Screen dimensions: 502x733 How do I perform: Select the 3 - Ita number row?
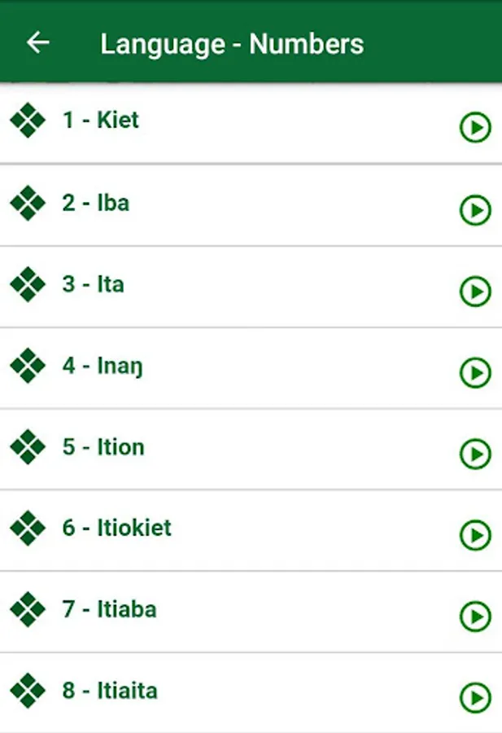[251, 287]
